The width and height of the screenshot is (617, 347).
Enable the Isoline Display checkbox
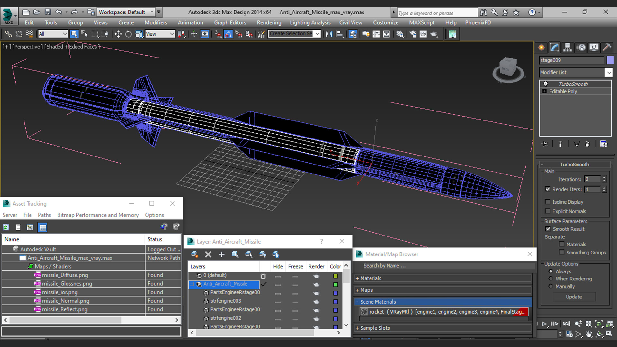pyautogui.click(x=548, y=202)
